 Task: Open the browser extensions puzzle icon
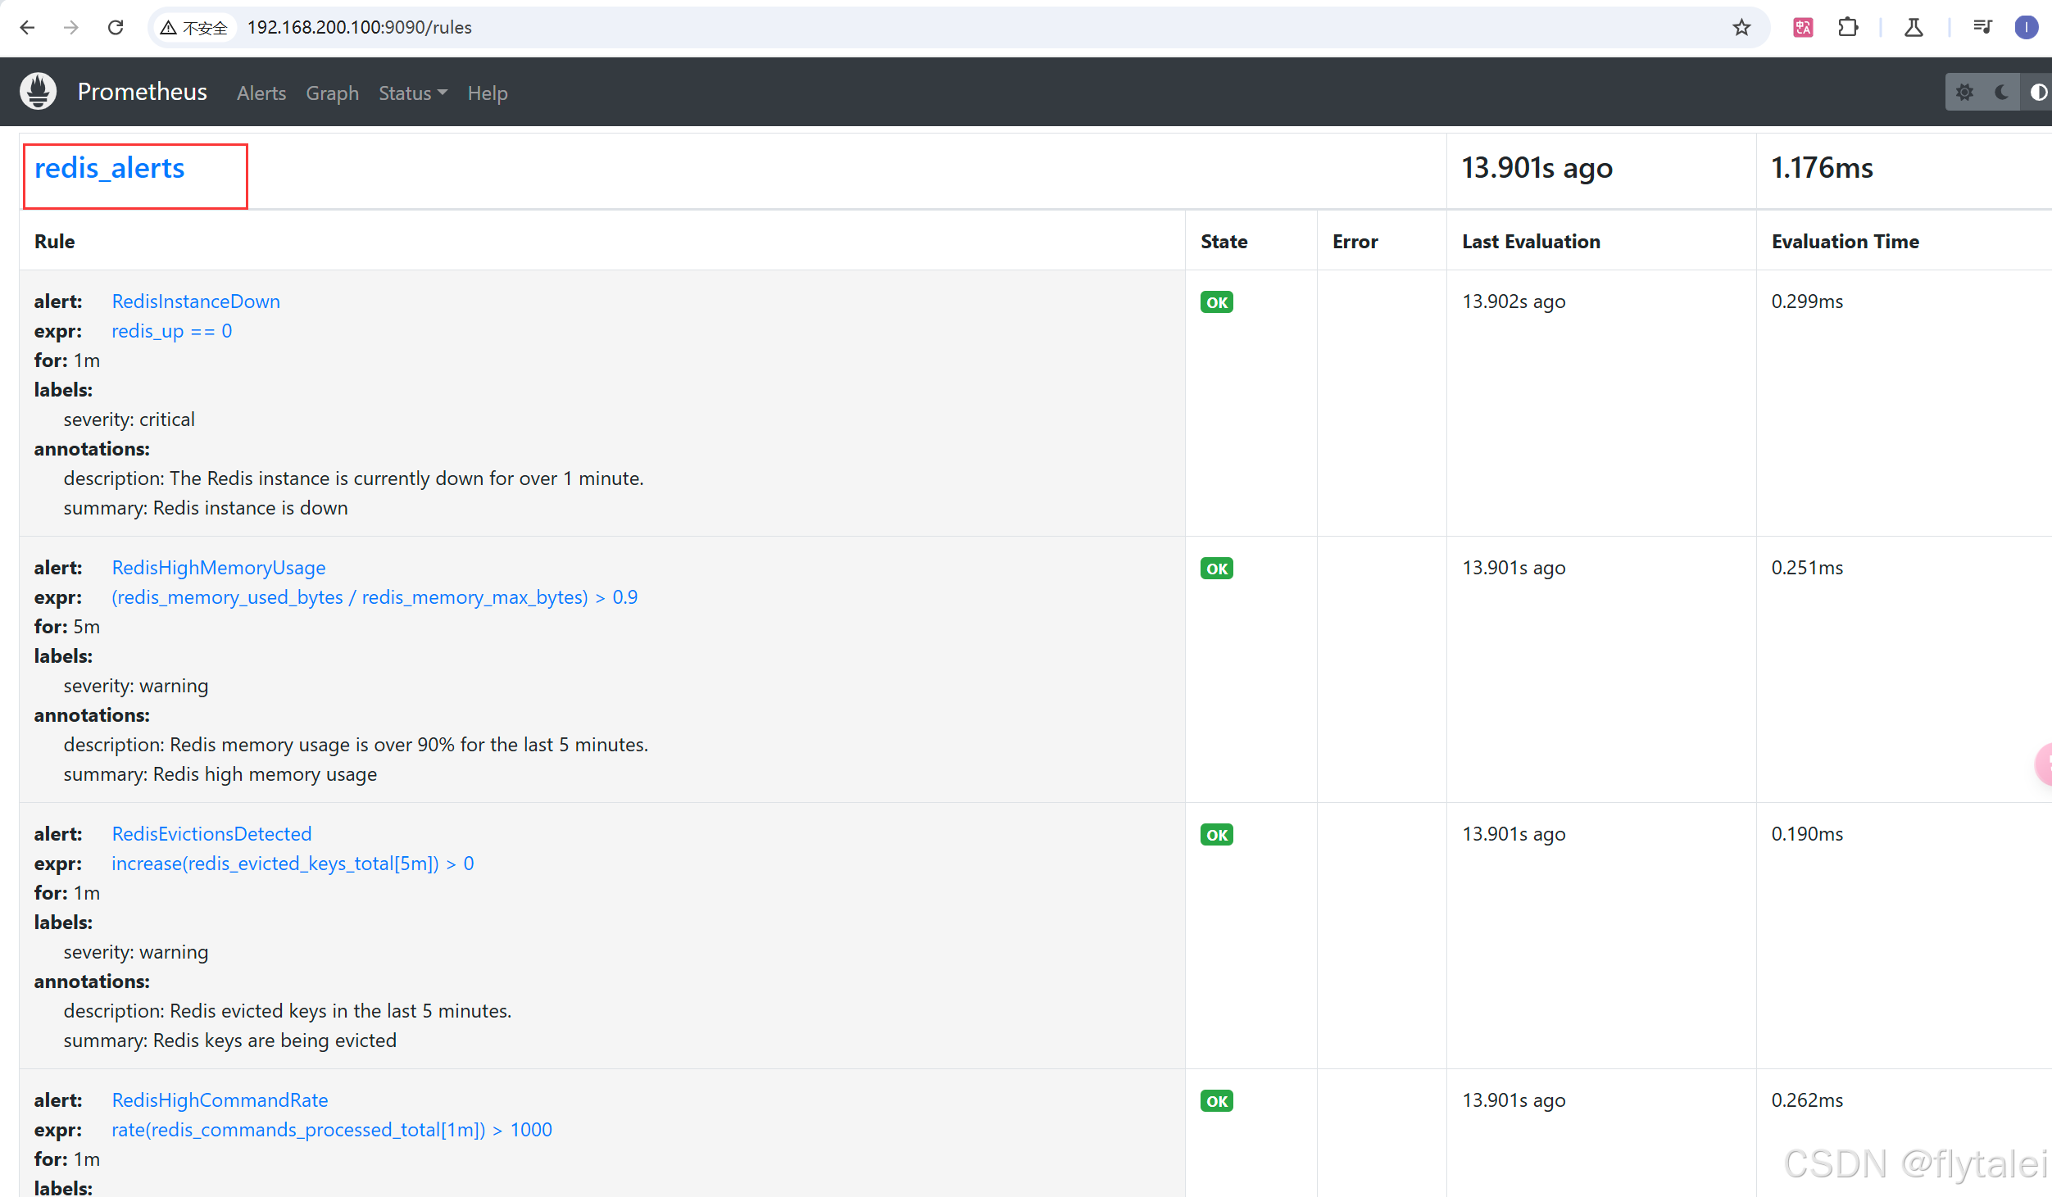(x=1848, y=27)
